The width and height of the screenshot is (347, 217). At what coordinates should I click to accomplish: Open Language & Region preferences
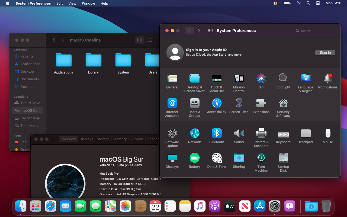click(x=306, y=83)
